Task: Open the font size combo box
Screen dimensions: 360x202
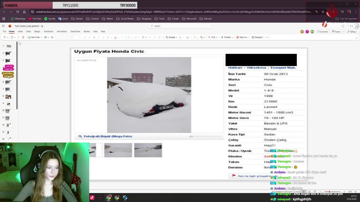Action: 78,37
